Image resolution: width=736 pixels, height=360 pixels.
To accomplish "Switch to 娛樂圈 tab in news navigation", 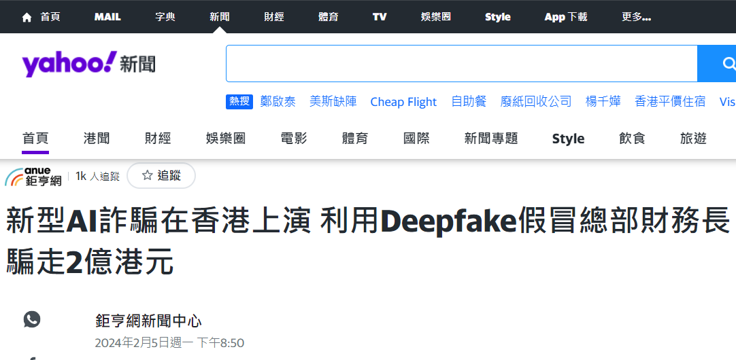I will coord(226,139).
